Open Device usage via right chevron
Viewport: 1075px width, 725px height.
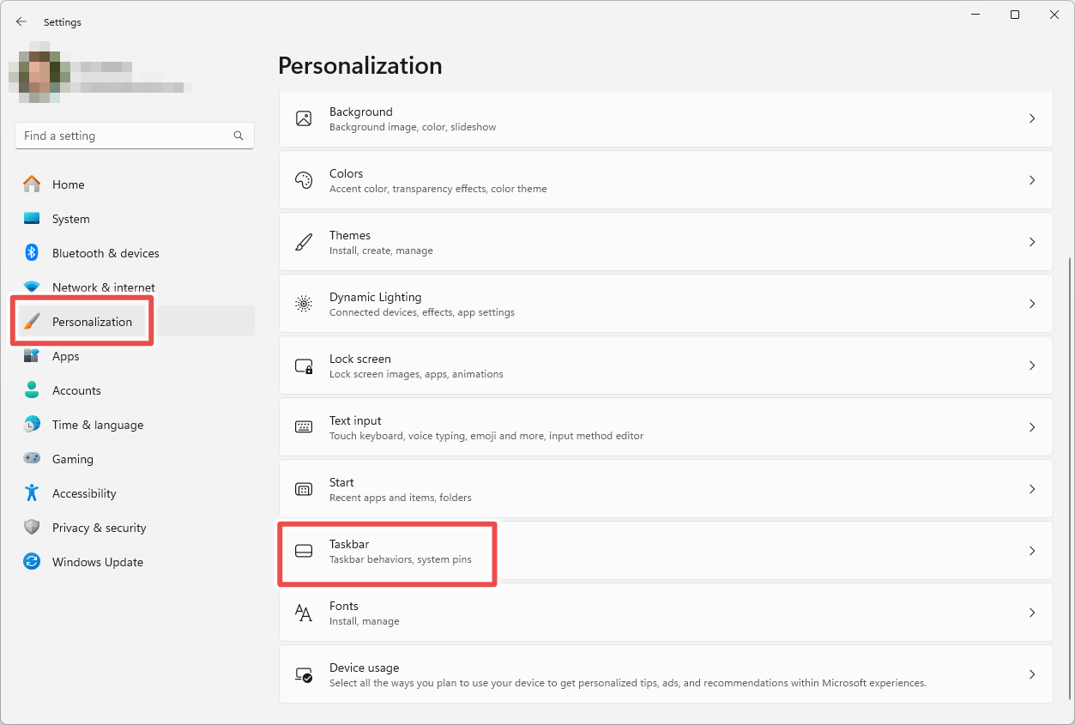(1032, 674)
